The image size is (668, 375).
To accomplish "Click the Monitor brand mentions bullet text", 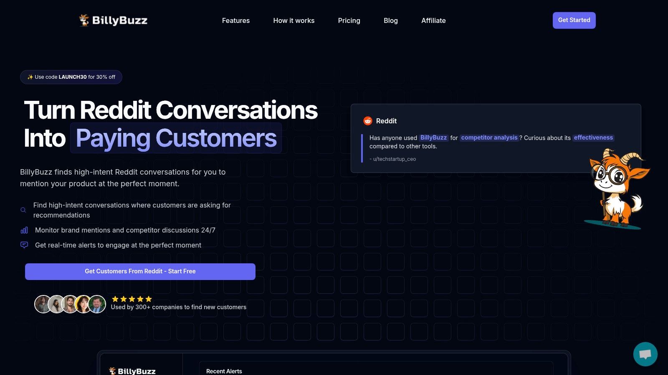I will [x=125, y=230].
